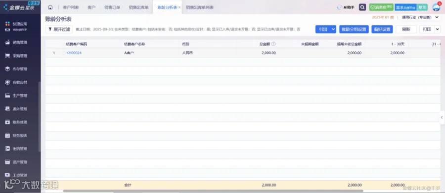Click the horizontal scrollbar at table bottom
Screen dimensions: 445x193
click(213, 191)
